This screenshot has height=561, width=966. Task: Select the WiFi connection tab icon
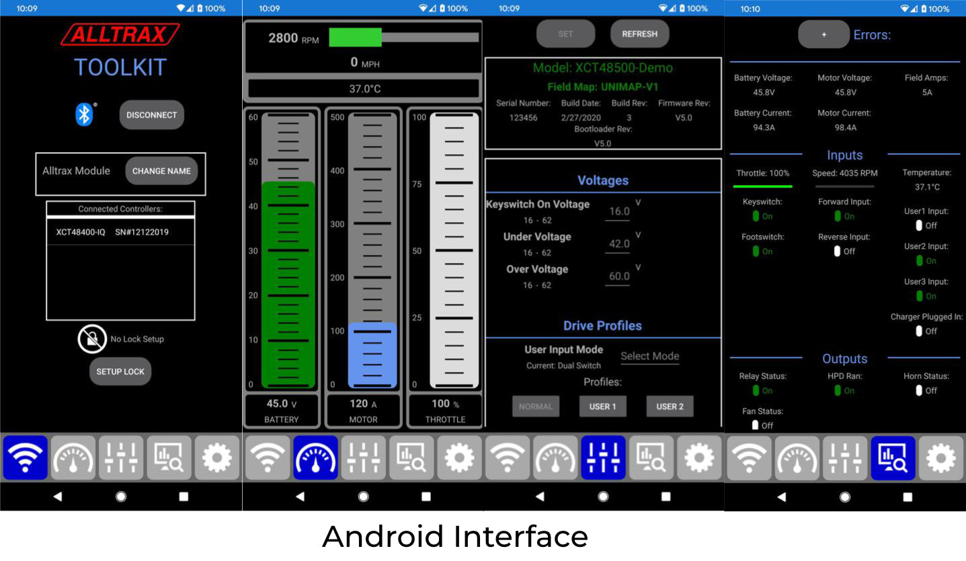coord(25,457)
